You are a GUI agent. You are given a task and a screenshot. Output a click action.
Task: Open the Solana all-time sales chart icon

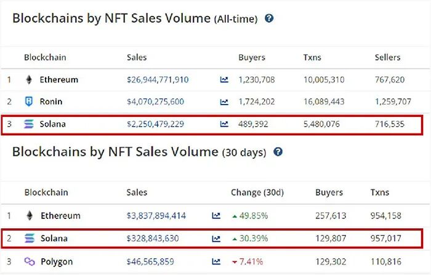click(x=224, y=124)
